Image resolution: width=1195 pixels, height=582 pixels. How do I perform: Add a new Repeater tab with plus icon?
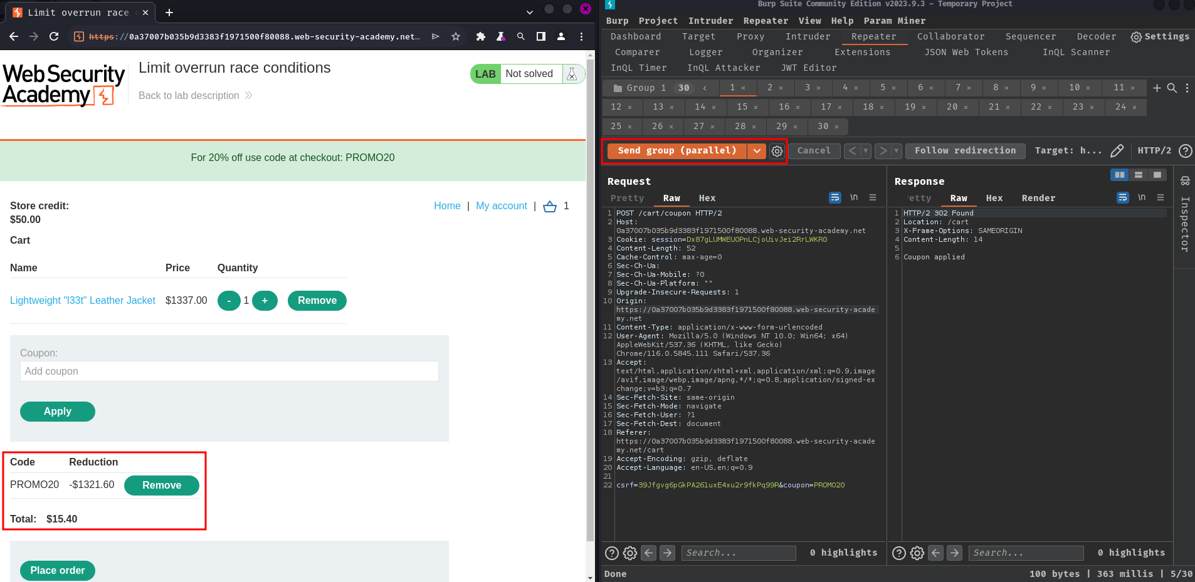pyautogui.click(x=1157, y=88)
